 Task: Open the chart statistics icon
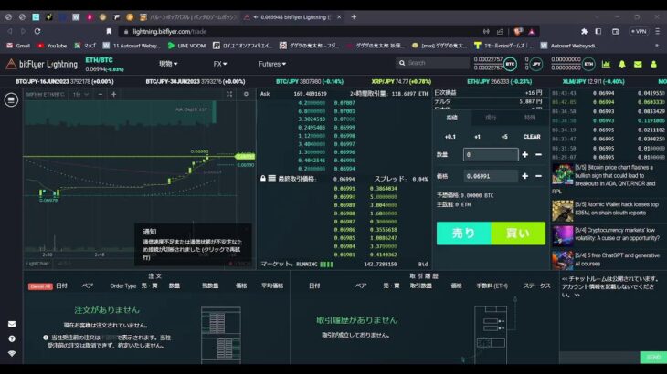point(606,64)
